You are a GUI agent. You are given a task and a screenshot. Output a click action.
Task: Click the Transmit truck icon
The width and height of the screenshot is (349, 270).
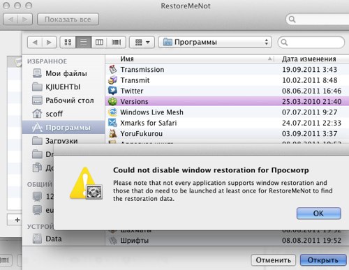coord(113,80)
